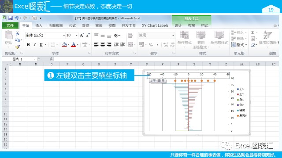Click the AutoSum sigma icon

pos(252,32)
